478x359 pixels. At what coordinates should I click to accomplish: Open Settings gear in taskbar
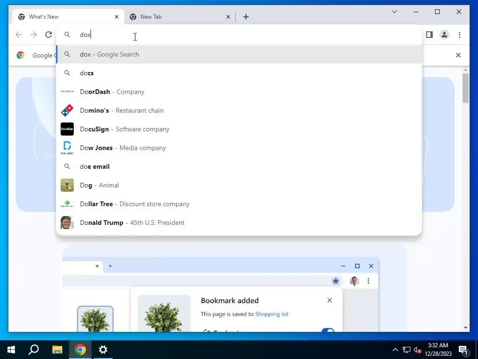(103, 350)
